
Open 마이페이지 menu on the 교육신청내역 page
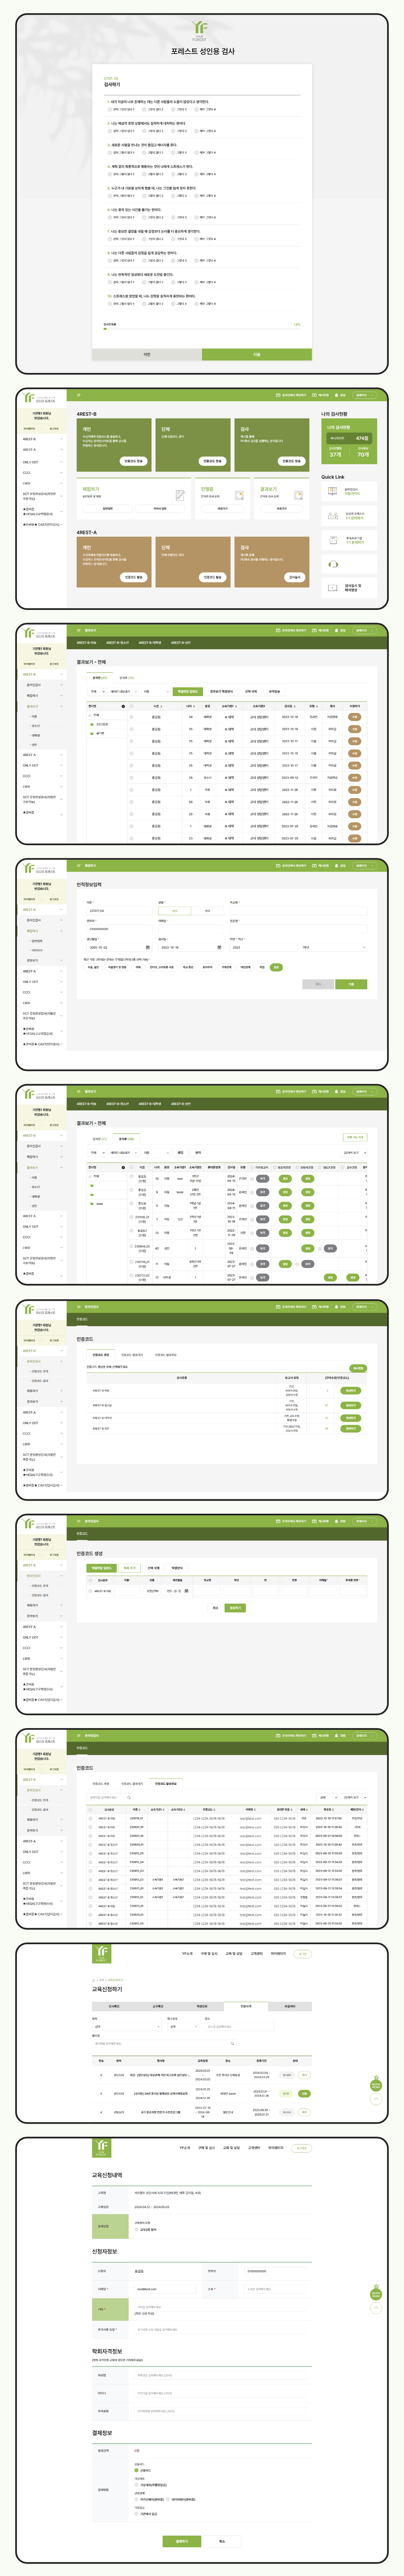point(276,2148)
